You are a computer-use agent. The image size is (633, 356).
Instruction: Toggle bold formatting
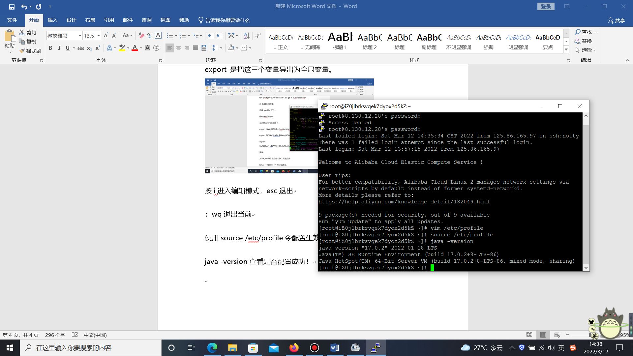point(50,48)
